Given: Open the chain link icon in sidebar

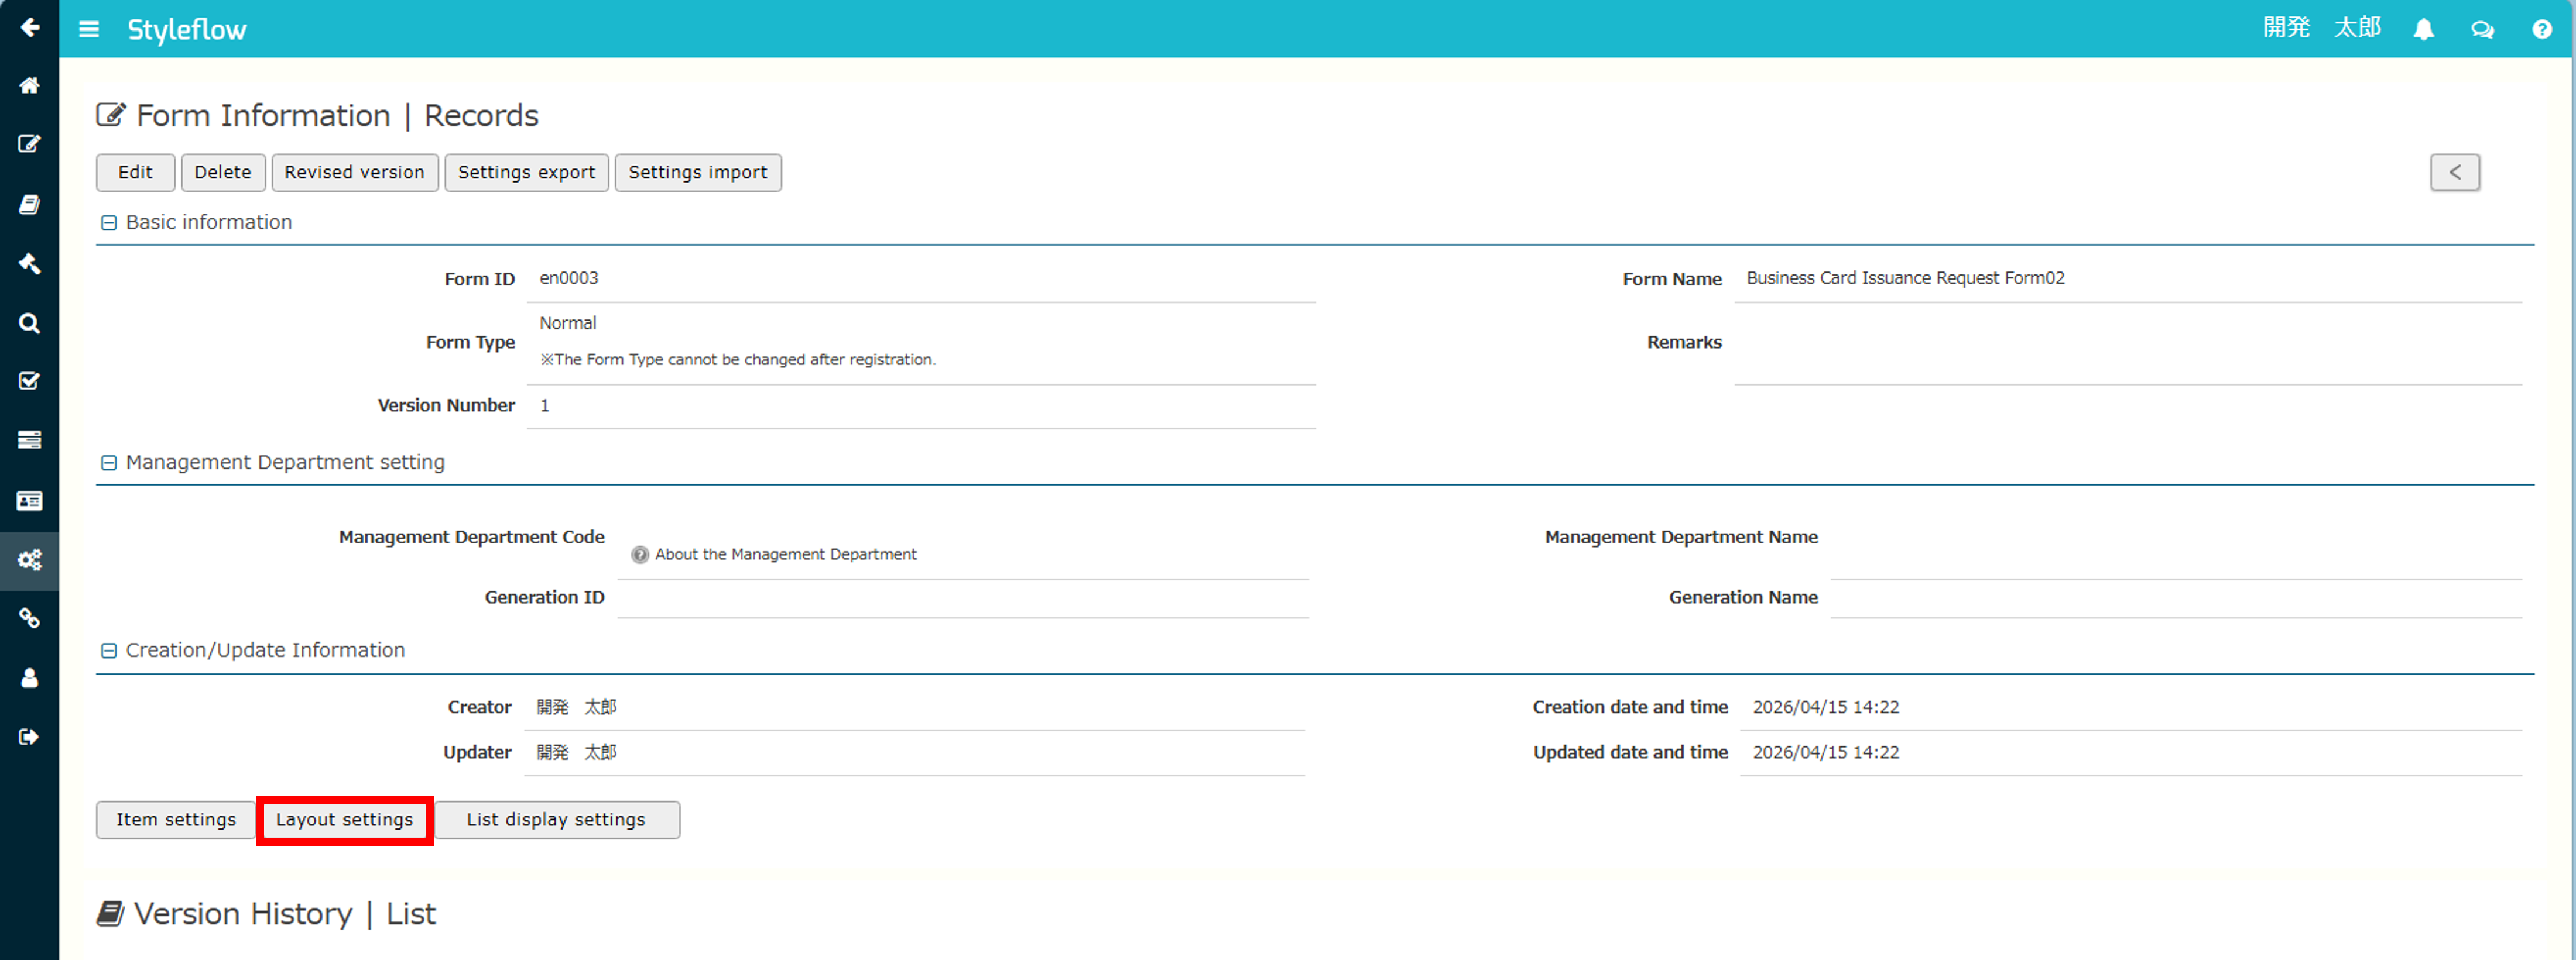Looking at the screenshot, I should coord(30,620).
